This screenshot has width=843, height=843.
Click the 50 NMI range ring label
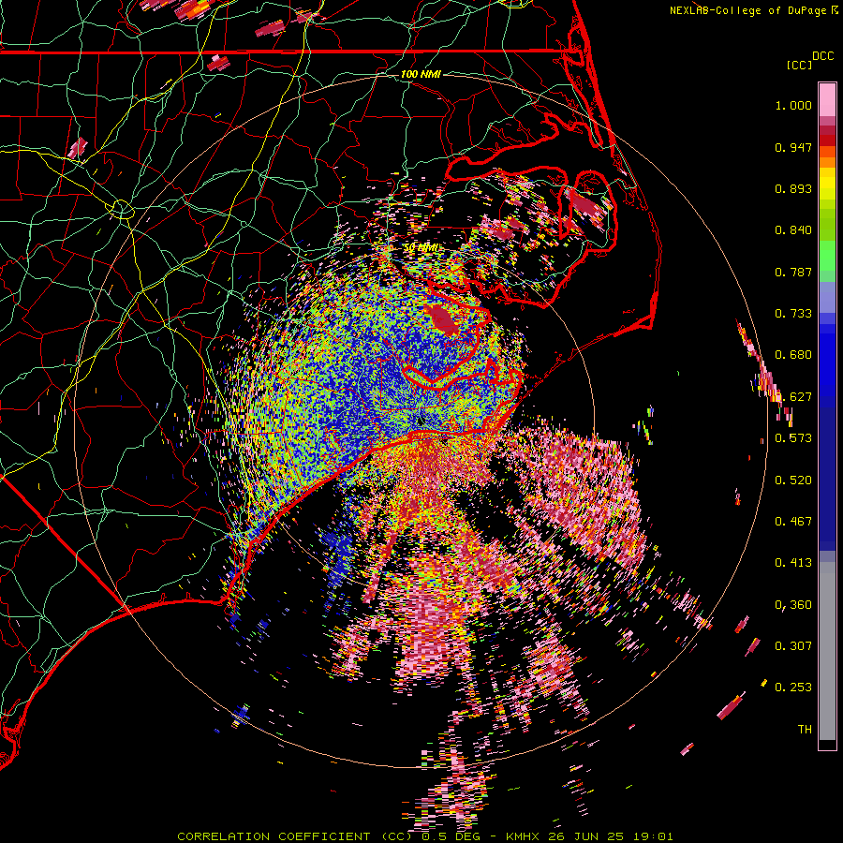click(x=421, y=248)
